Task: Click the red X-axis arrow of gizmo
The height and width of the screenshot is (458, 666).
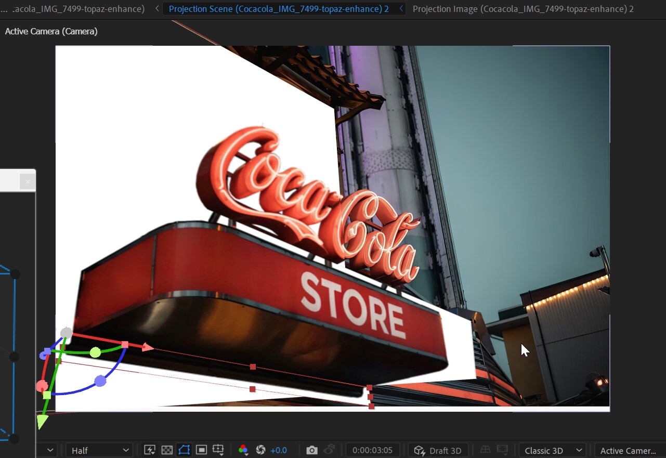Action: pyautogui.click(x=148, y=347)
